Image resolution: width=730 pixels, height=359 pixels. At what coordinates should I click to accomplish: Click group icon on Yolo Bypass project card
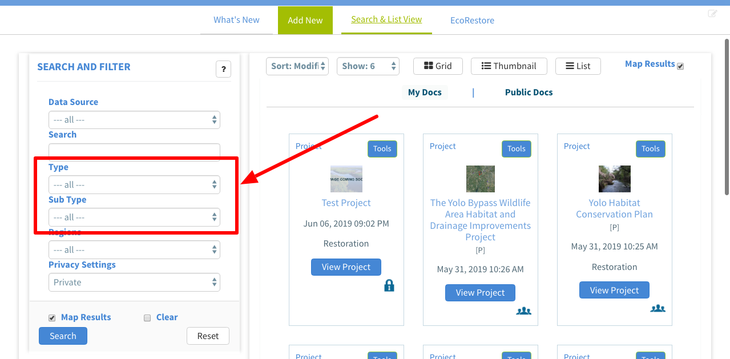(523, 311)
